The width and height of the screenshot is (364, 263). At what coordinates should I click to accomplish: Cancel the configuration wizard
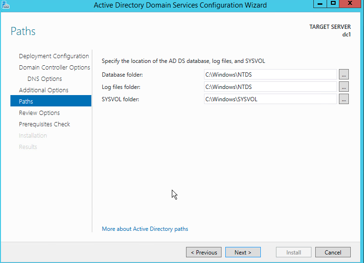pyautogui.click(x=333, y=252)
